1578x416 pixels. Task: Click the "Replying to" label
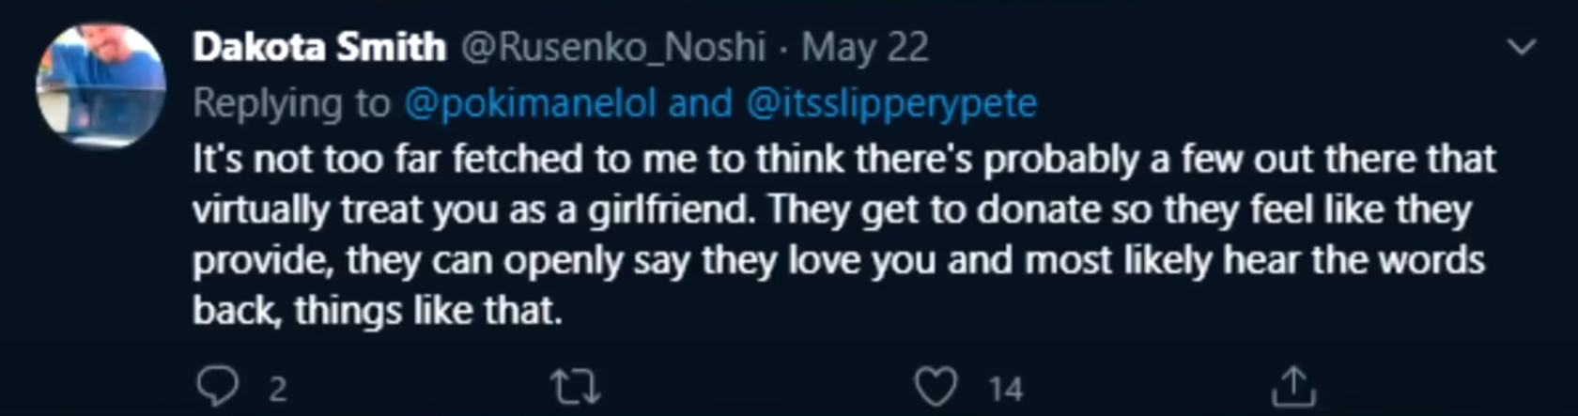point(291,103)
